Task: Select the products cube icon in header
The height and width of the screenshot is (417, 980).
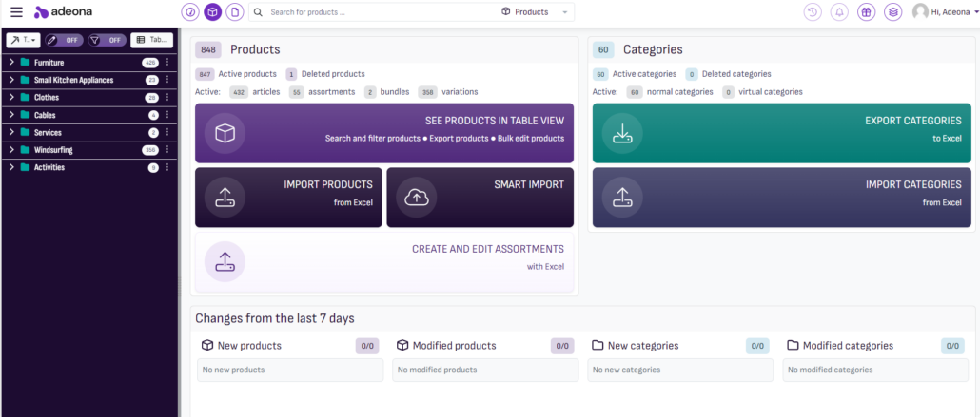Action: click(x=212, y=11)
